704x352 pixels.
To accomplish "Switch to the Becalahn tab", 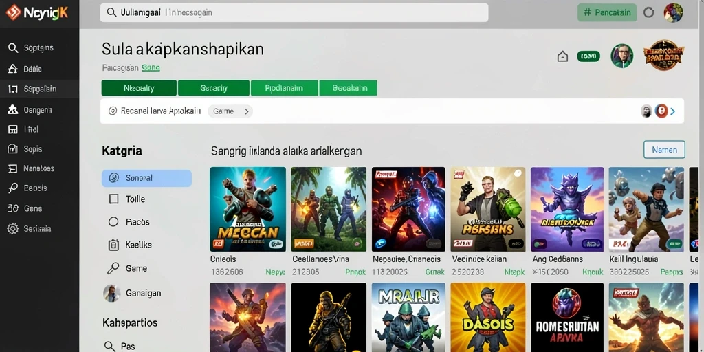I will tap(348, 88).
